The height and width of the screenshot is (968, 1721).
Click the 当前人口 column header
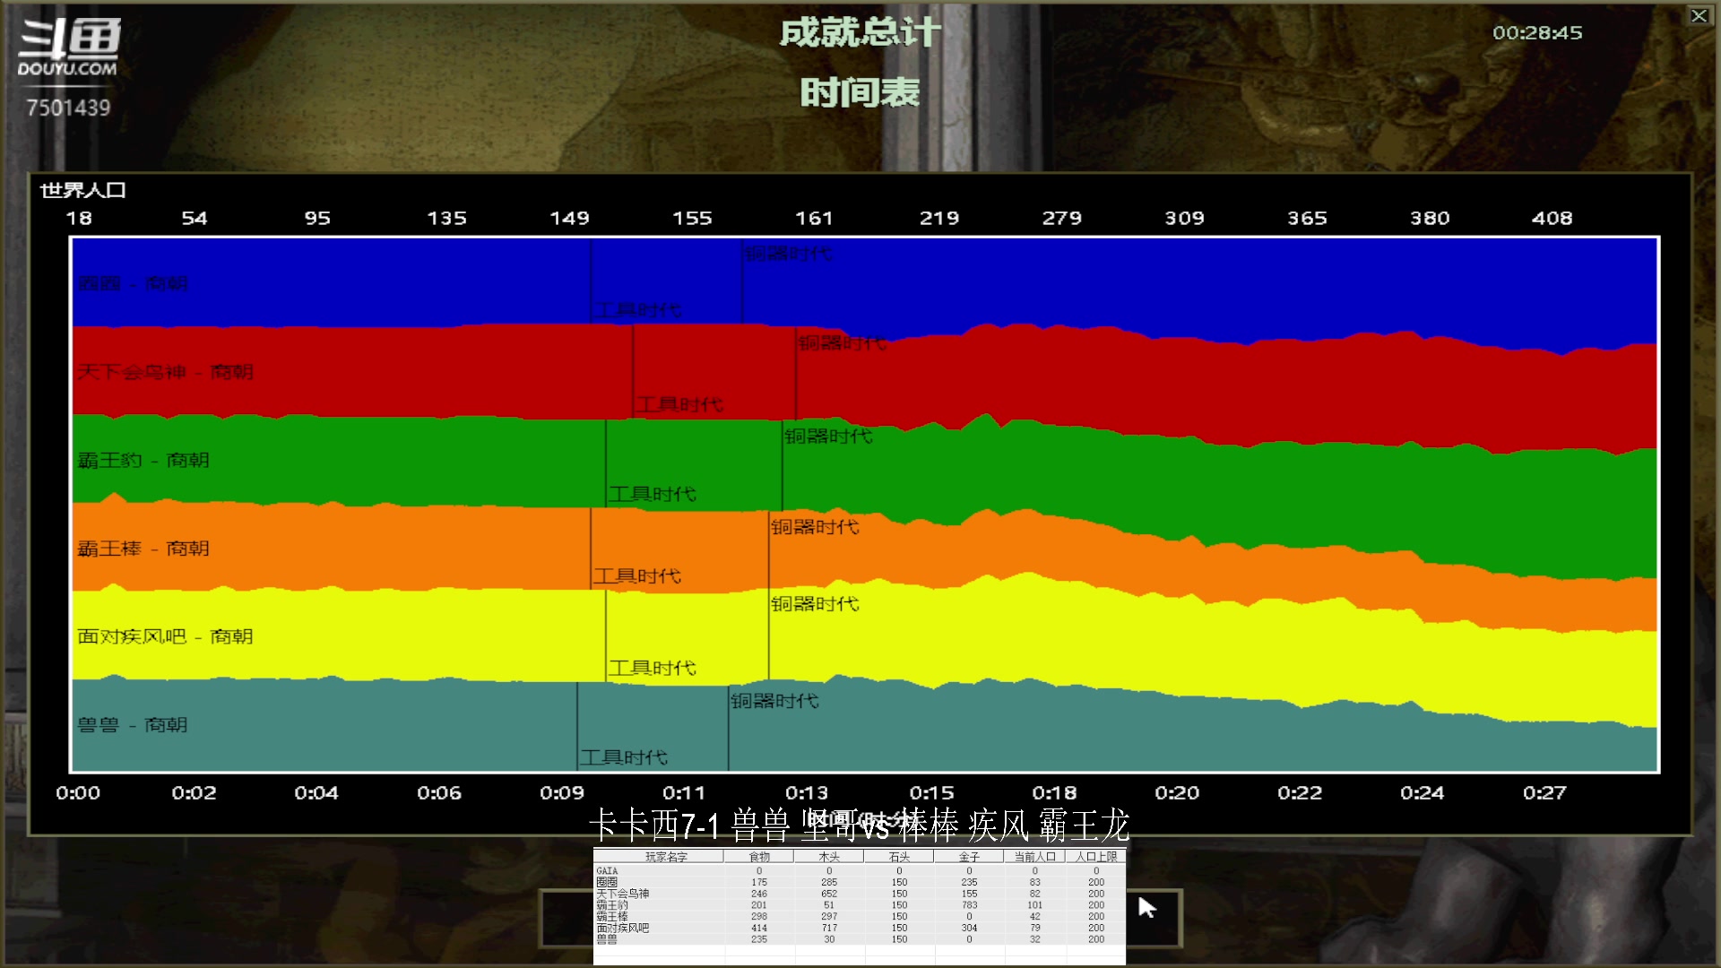[x=1034, y=857]
